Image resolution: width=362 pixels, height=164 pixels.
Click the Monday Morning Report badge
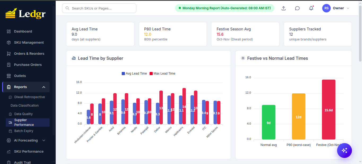tap(225, 8)
